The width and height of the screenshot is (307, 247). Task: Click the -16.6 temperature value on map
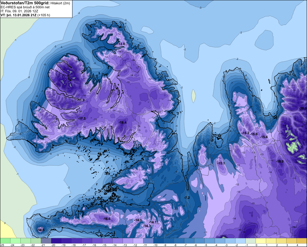(x=107, y=219)
